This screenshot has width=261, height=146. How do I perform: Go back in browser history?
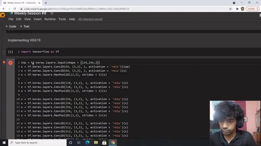(4, 9)
